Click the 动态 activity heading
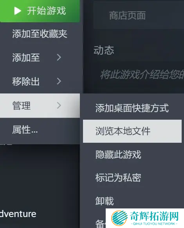The width and height of the screenshot is (184, 228). pos(104,50)
